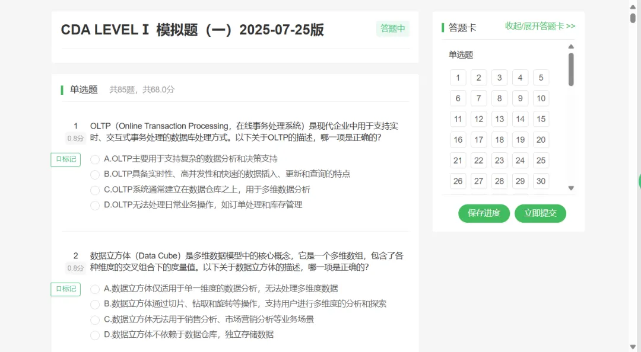Image resolution: width=641 pixels, height=352 pixels.
Task: Jump to question 9 in answer card
Action: [520, 98]
